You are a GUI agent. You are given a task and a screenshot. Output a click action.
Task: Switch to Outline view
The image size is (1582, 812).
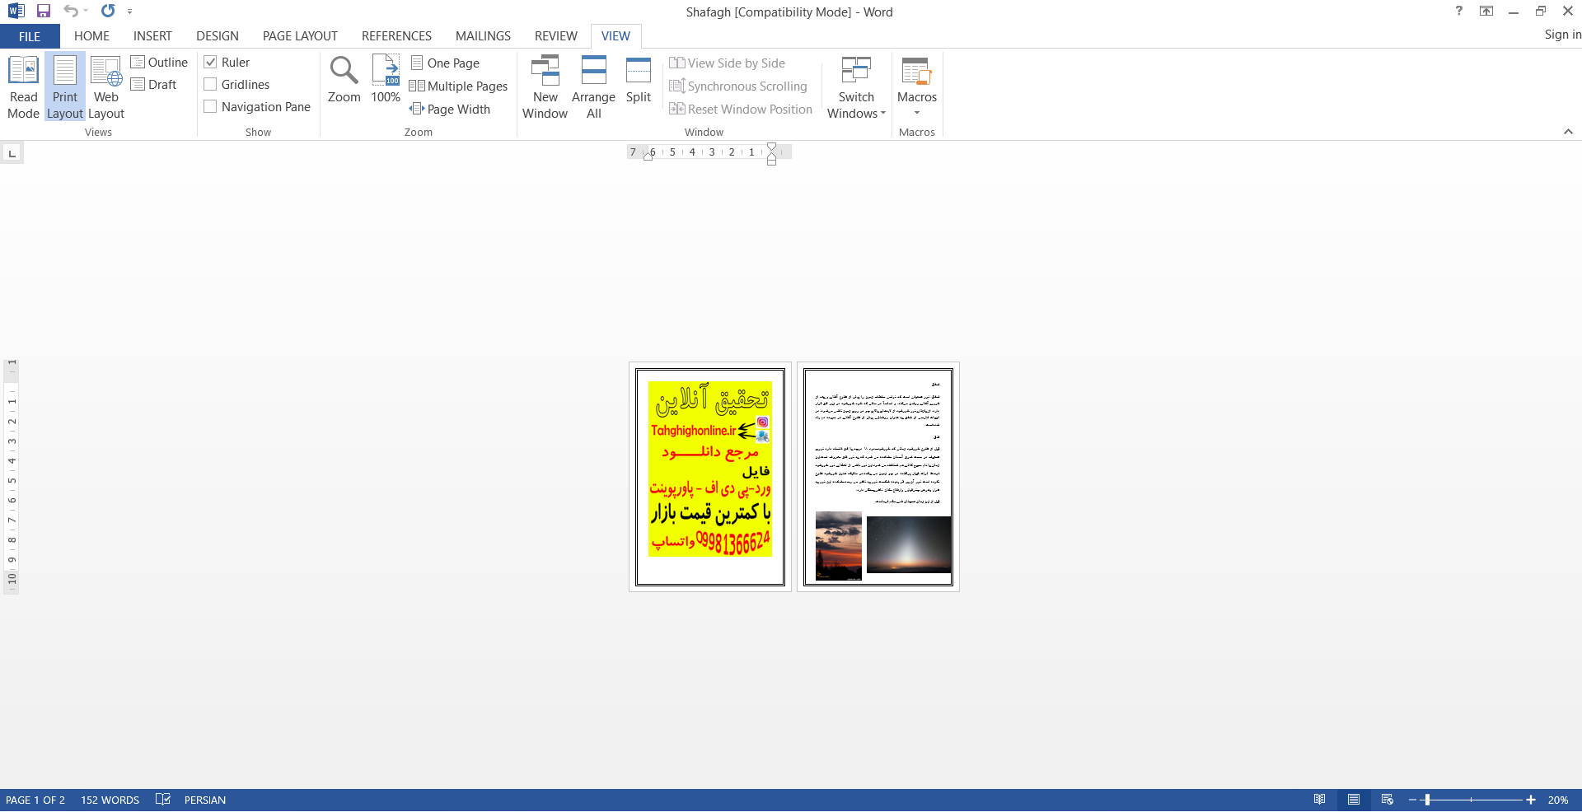click(159, 63)
